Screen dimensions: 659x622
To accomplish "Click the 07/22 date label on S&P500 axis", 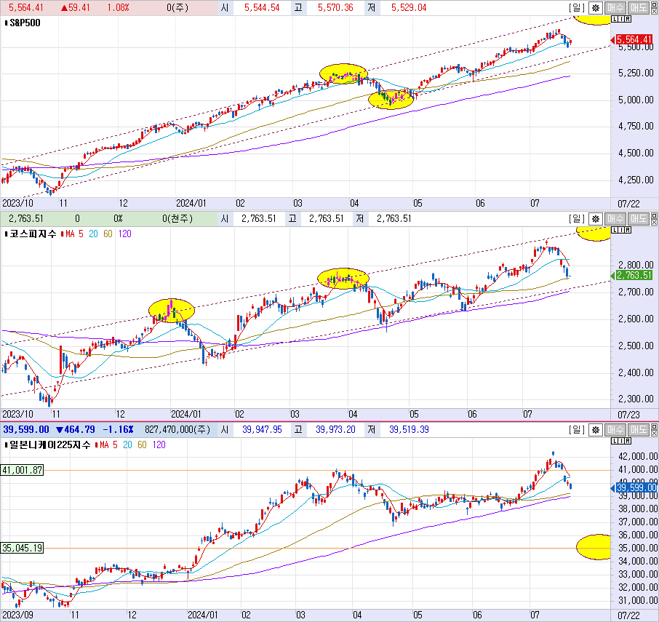I will pos(628,204).
